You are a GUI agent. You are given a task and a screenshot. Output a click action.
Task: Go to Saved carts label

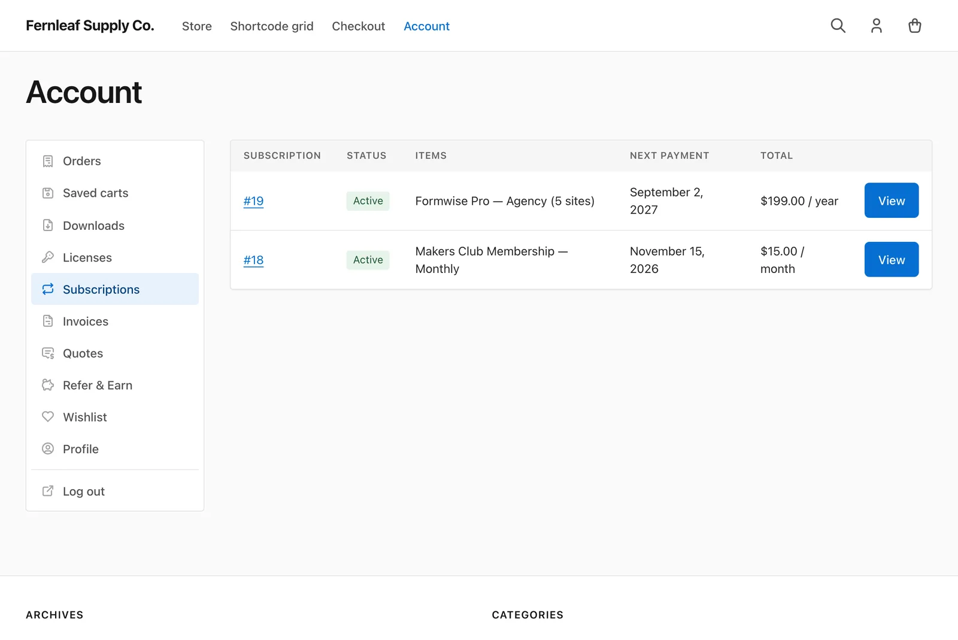point(96,193)
